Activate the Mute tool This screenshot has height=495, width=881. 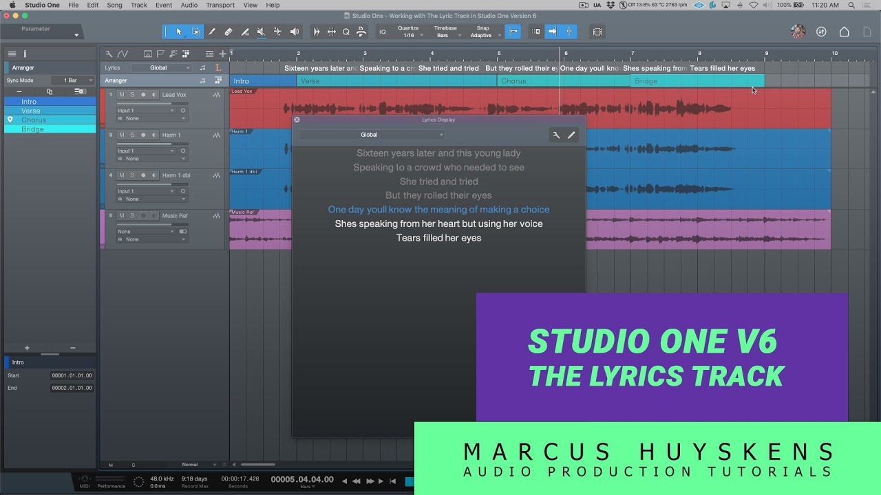click(261, 32)
